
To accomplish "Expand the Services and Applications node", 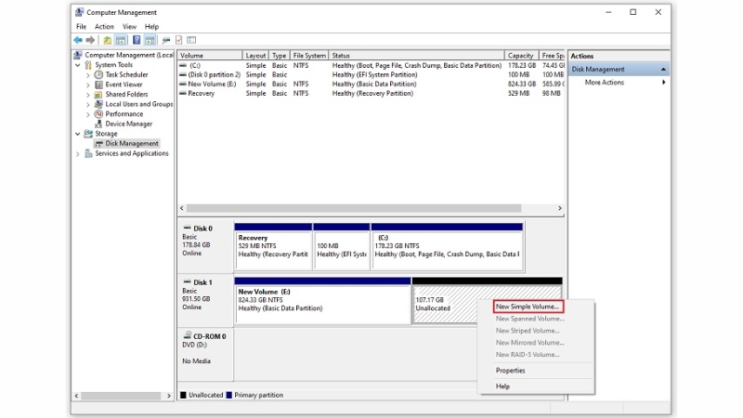I will tap(78, 153).
